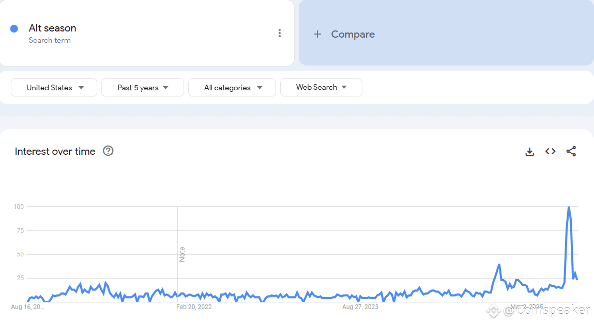Open the three-dot menu for Alt season
The height and width of the screenshot is (324, 594).
(280, 33)
